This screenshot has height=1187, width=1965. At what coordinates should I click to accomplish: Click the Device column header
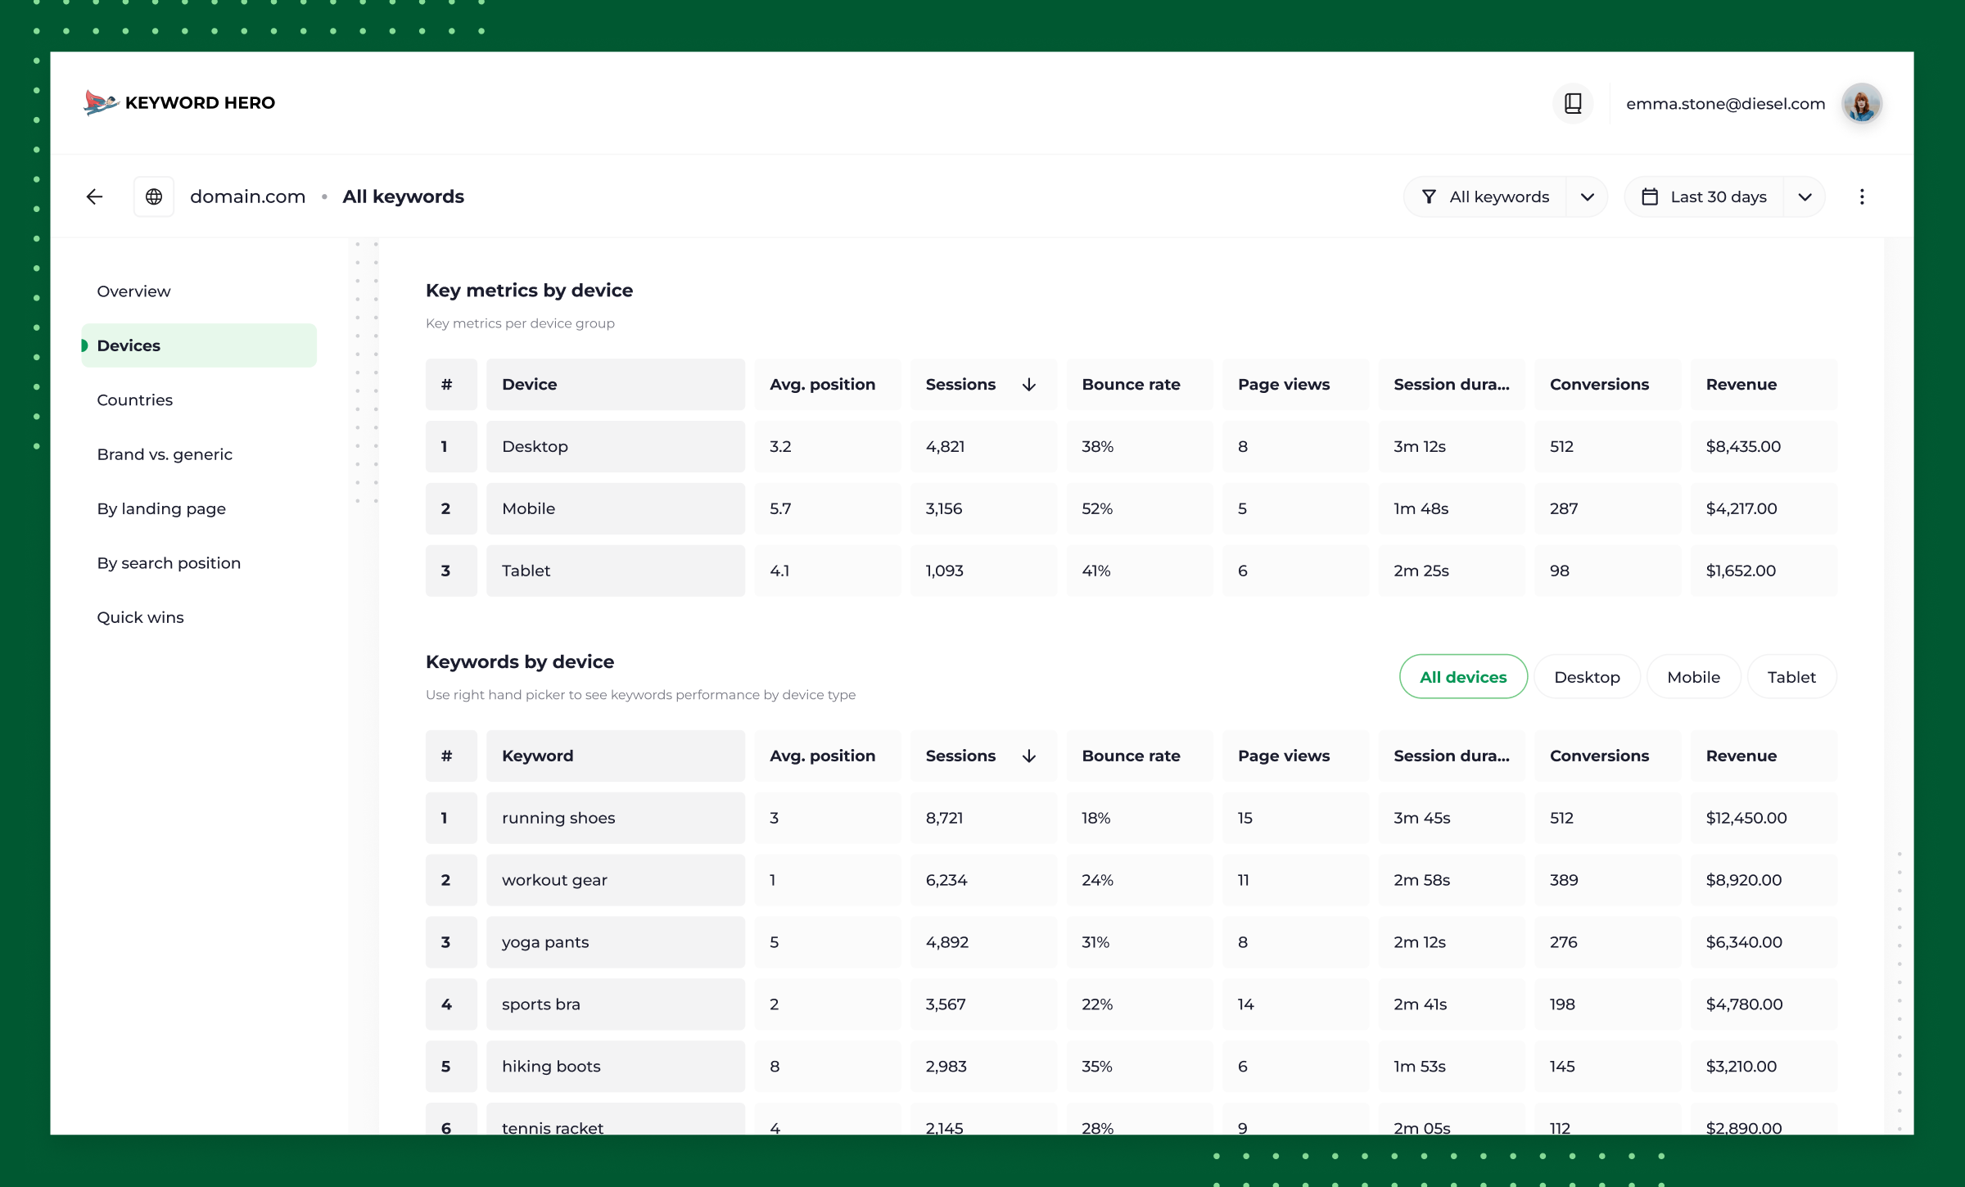tap(616, 385)
